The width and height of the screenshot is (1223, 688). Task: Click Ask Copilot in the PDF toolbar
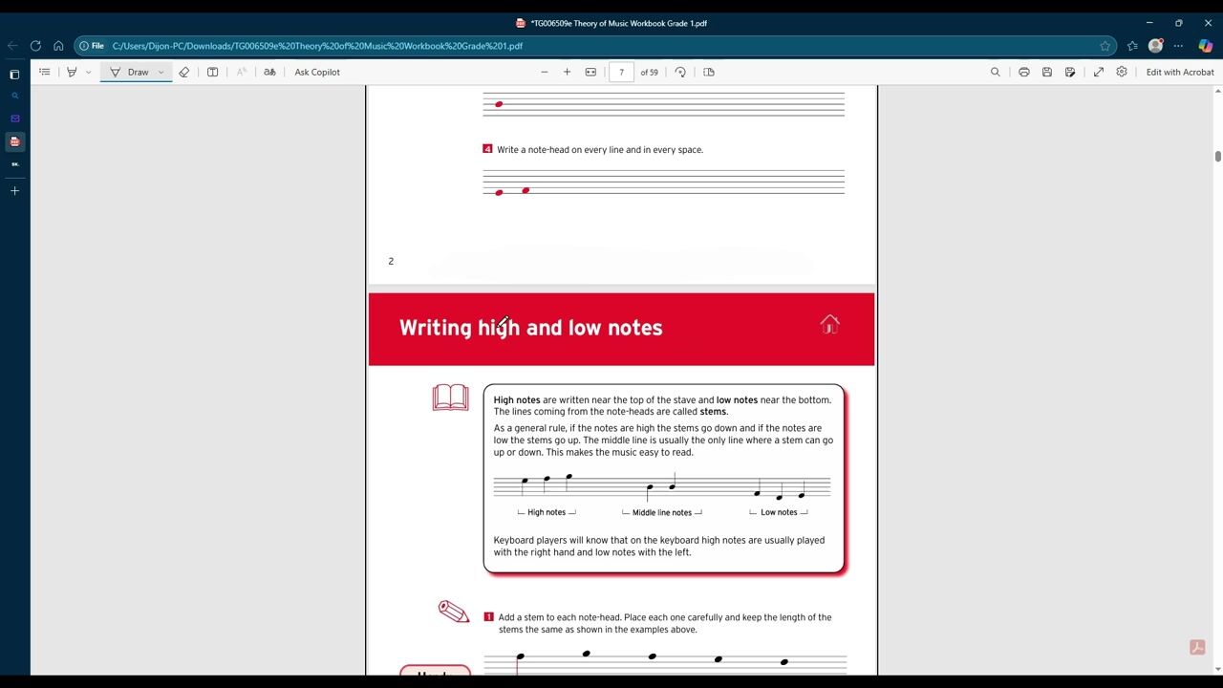(x=317, y=72)
